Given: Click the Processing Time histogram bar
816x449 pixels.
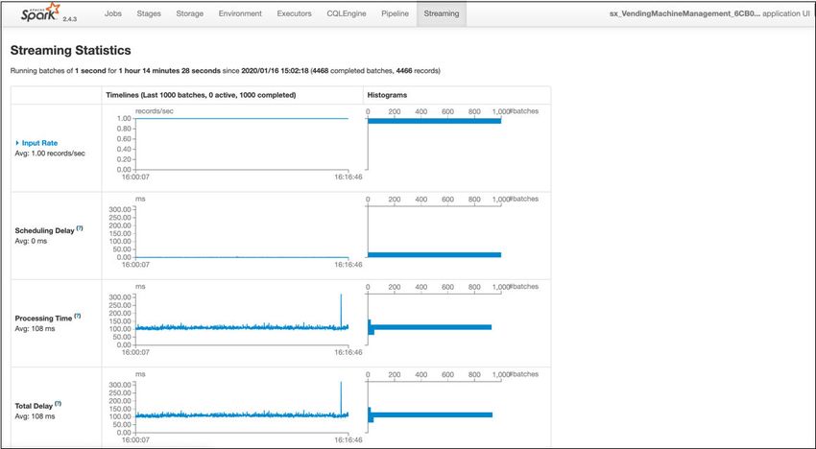Looking at the screenshot, I should click(x=431, y=327).
